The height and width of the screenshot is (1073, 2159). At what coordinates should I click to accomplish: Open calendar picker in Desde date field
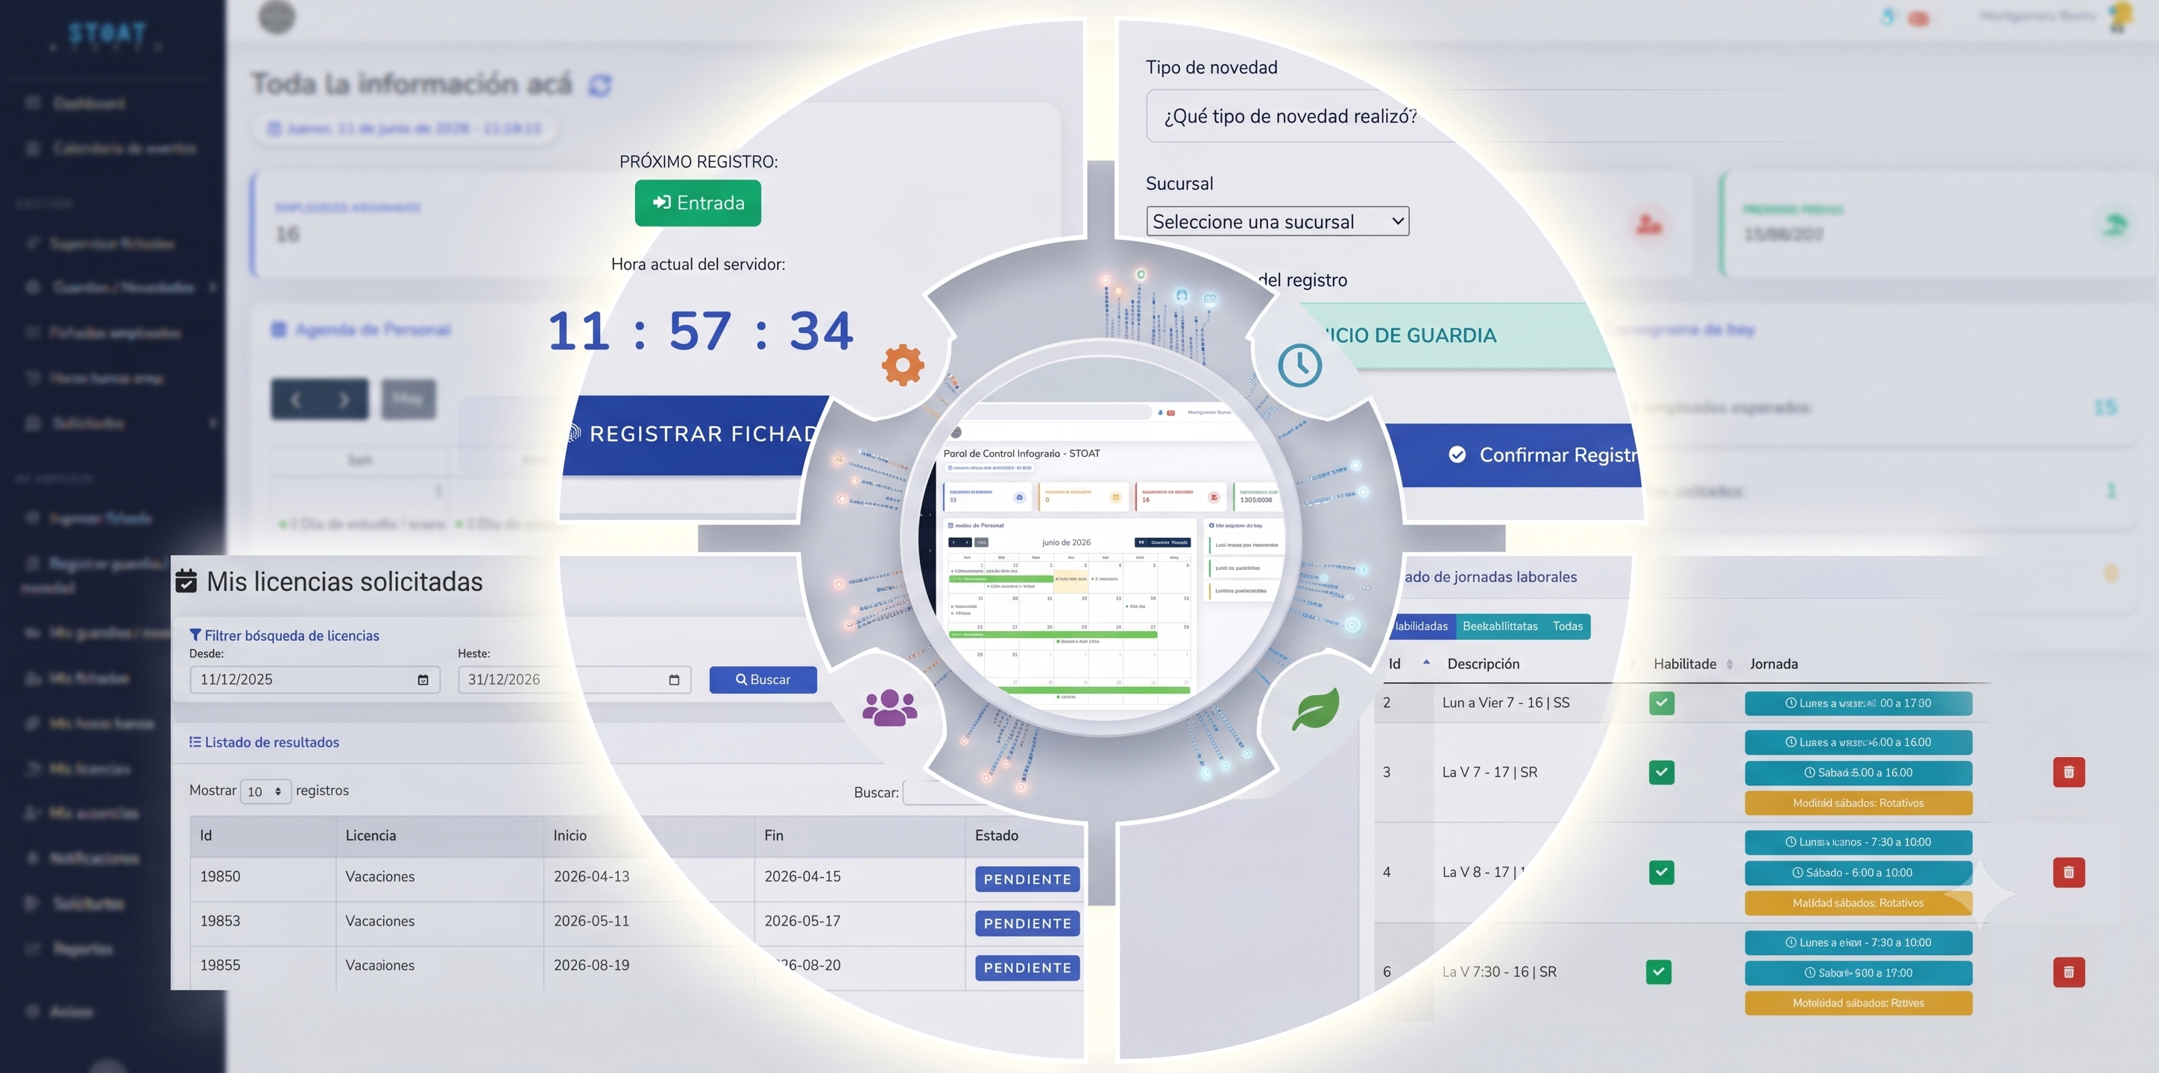coord(423,680)
